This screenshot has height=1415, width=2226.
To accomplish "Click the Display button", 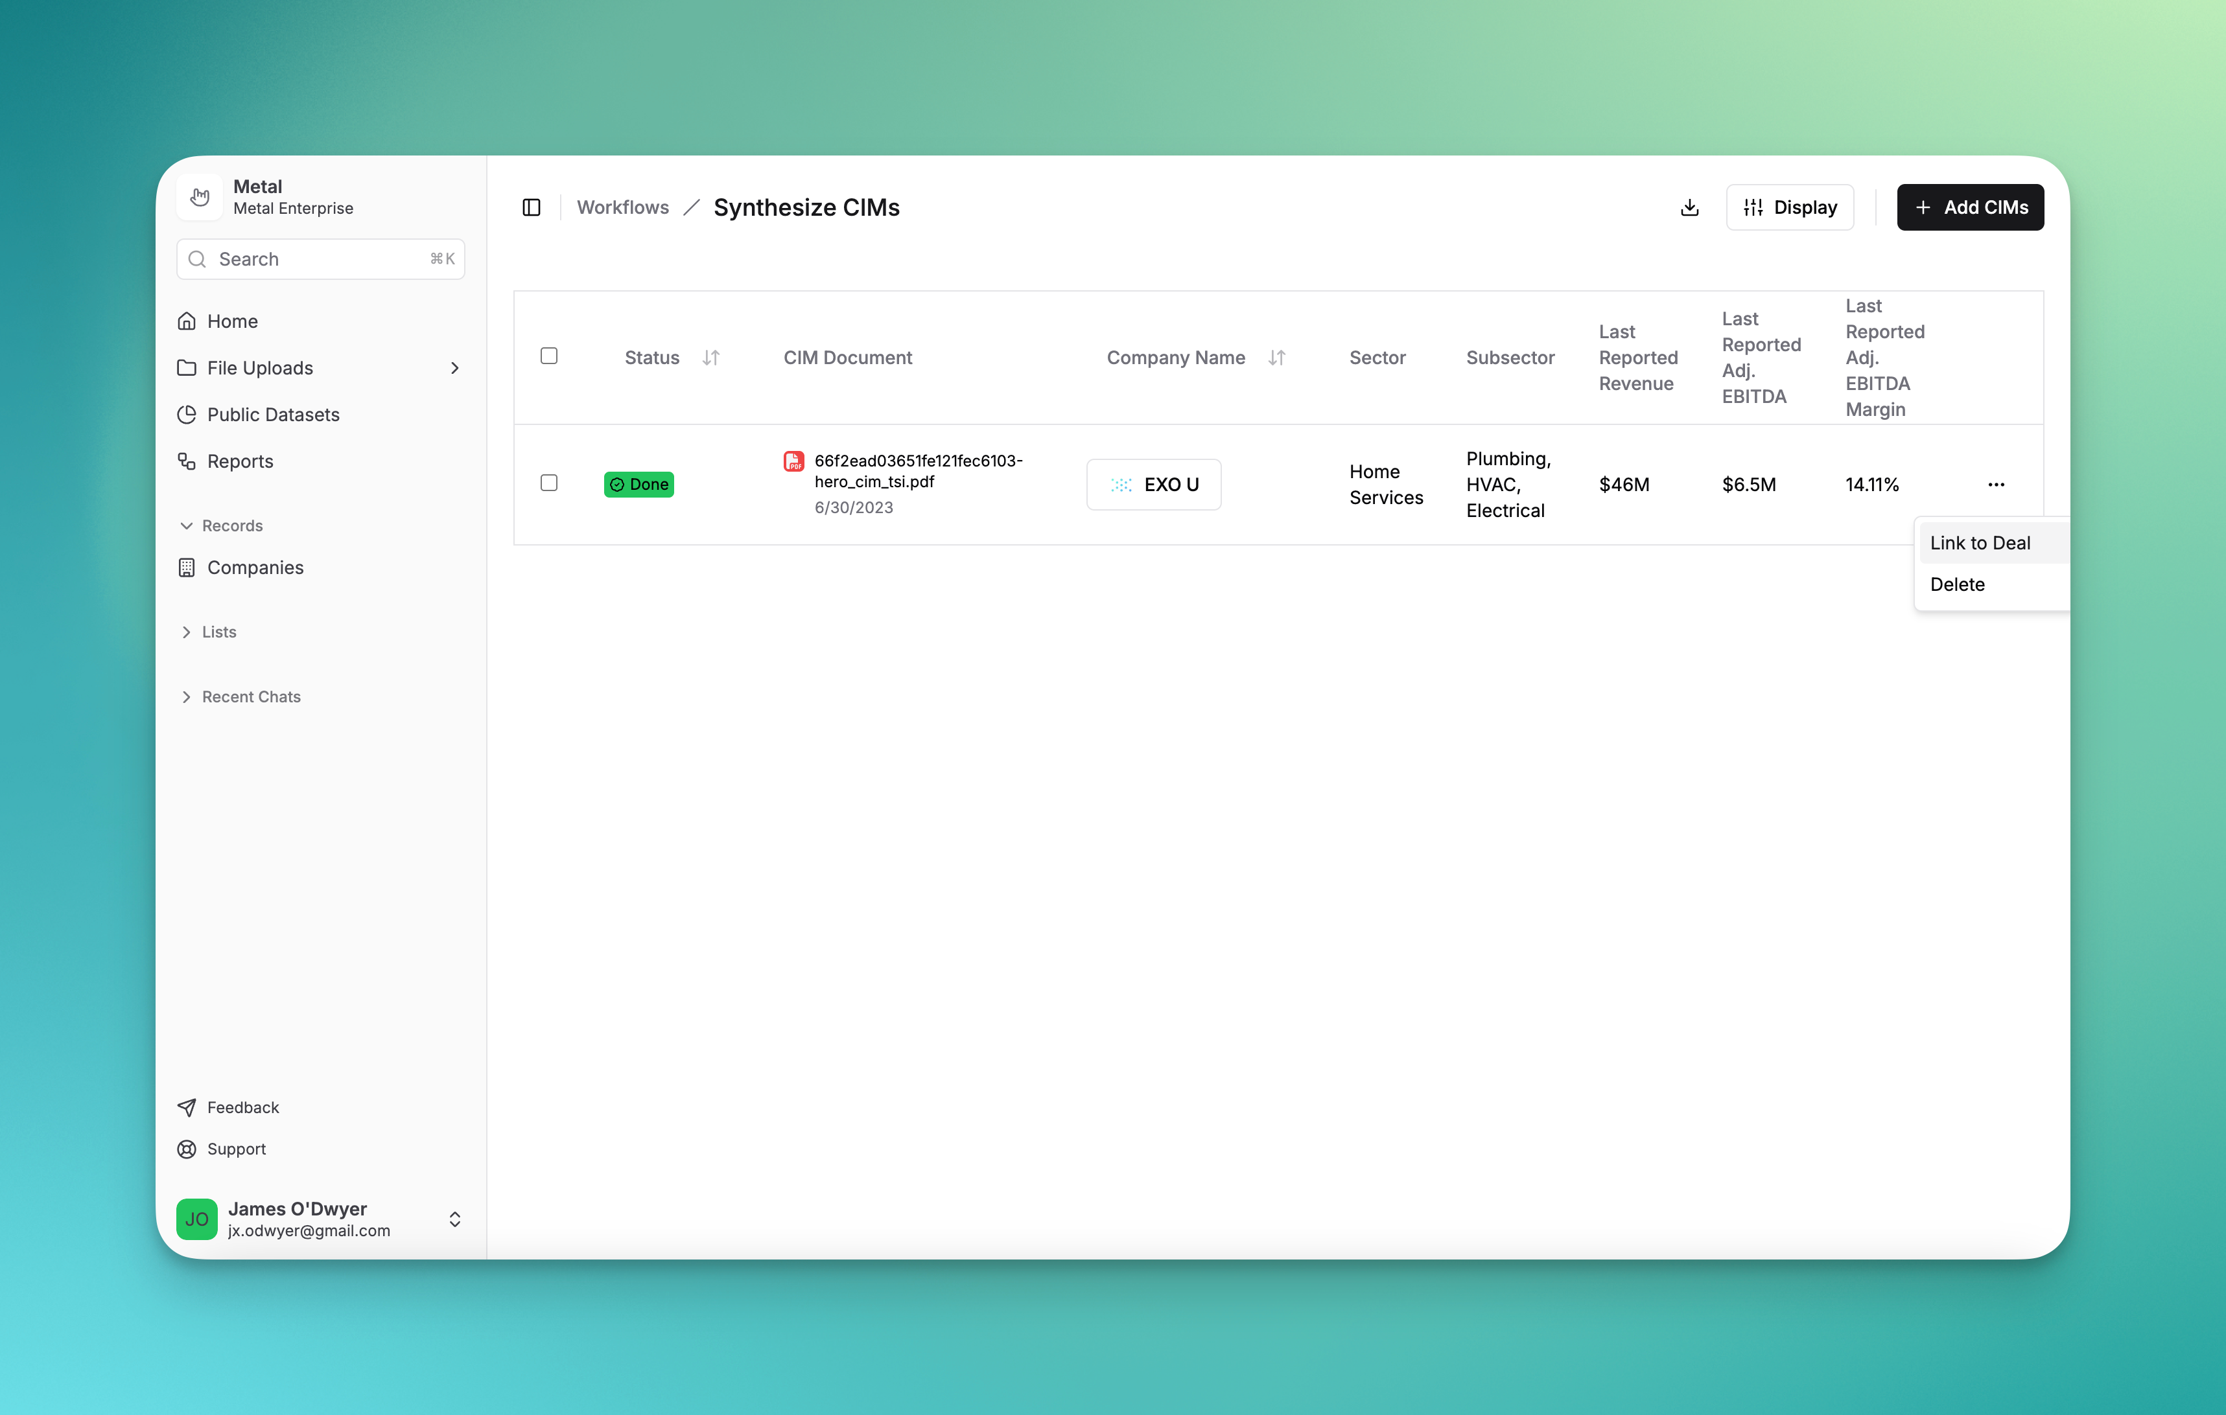I will point(1790,207).
